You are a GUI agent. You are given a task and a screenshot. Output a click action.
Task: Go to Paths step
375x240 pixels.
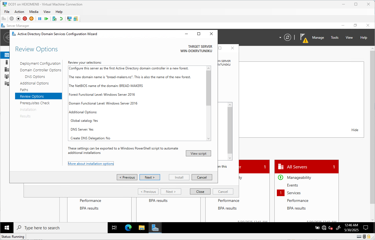click(x=24, y=90)
